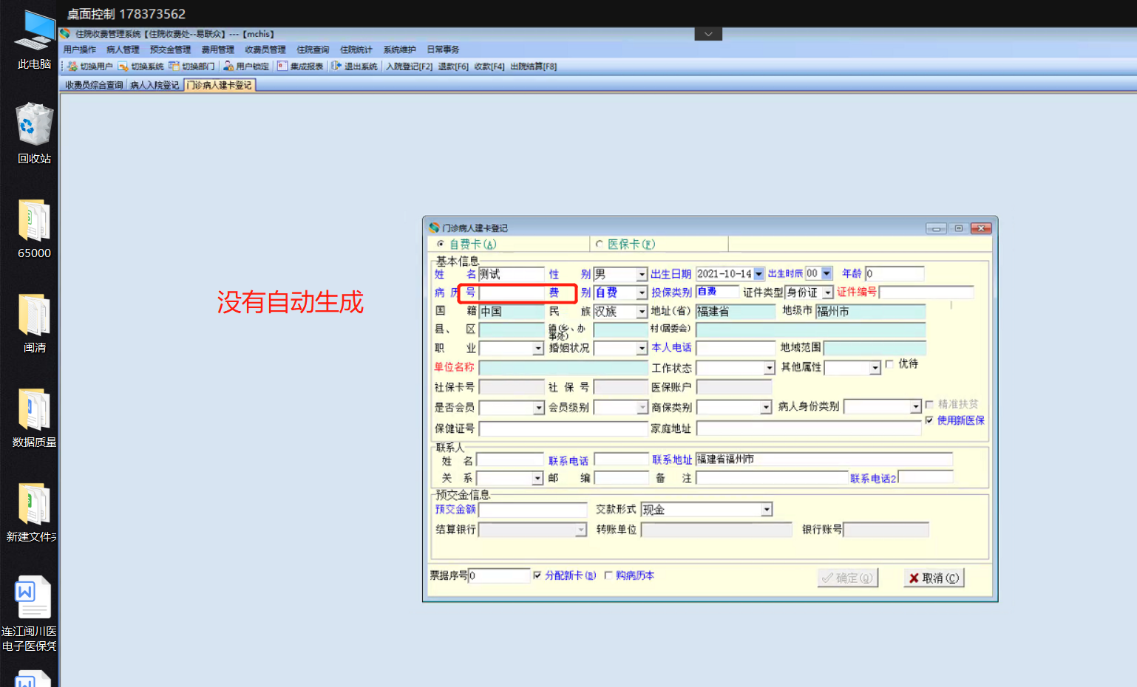The image size is (1137, 687).
Task: Collapse the remote control dropdown chevron at top
Action: [x=708, y=34]
